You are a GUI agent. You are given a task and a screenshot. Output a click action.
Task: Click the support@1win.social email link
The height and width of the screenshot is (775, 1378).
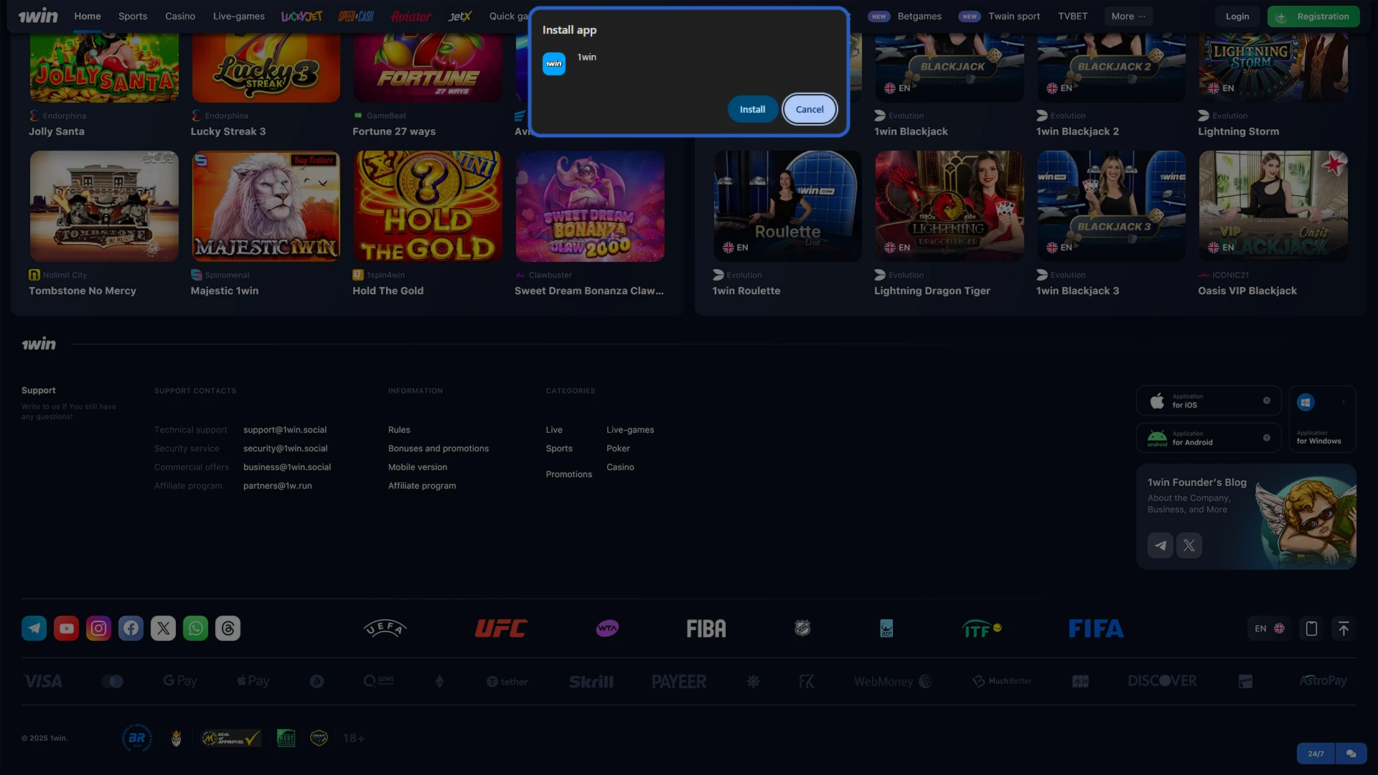click(285, 430)
